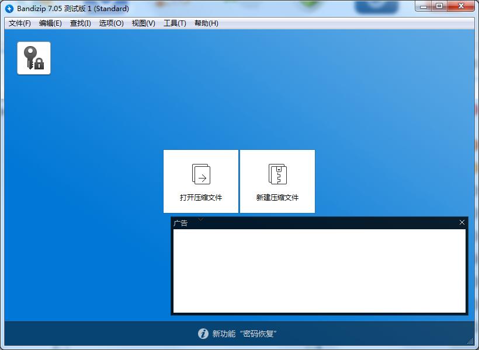This screenshot has width=479, height=350.
Task: Click the zip file icon above 新建压缩文件
Action: [x=277, y=173]
